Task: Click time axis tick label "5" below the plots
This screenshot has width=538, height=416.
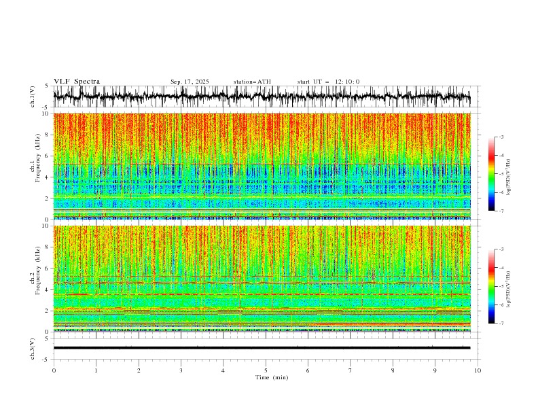Action: click(266, 370)
